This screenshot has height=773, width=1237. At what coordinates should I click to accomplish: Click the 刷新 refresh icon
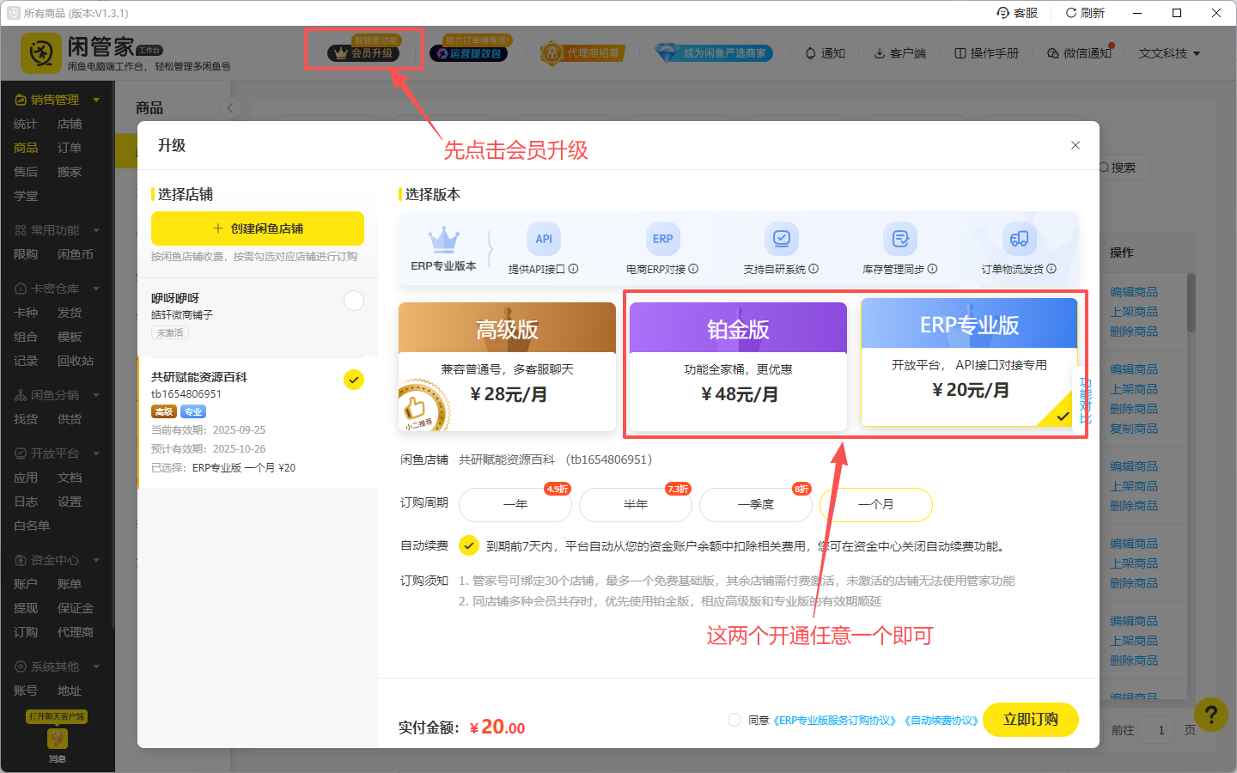coord(1070,12)
